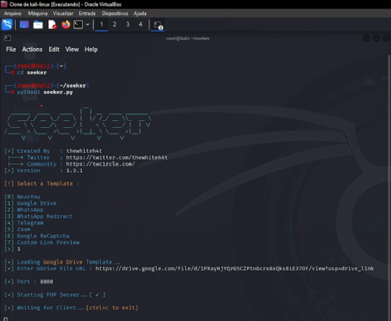Click the terminal cursor at bottom
The width and height of the screenshot is (391, 321).
tap(6, 319)
